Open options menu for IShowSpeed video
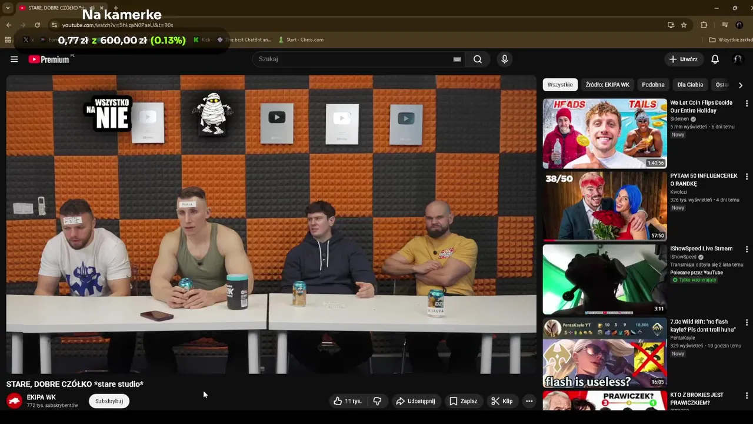Image resolution: width=753 pixels, height=424 pixels. 747,250
